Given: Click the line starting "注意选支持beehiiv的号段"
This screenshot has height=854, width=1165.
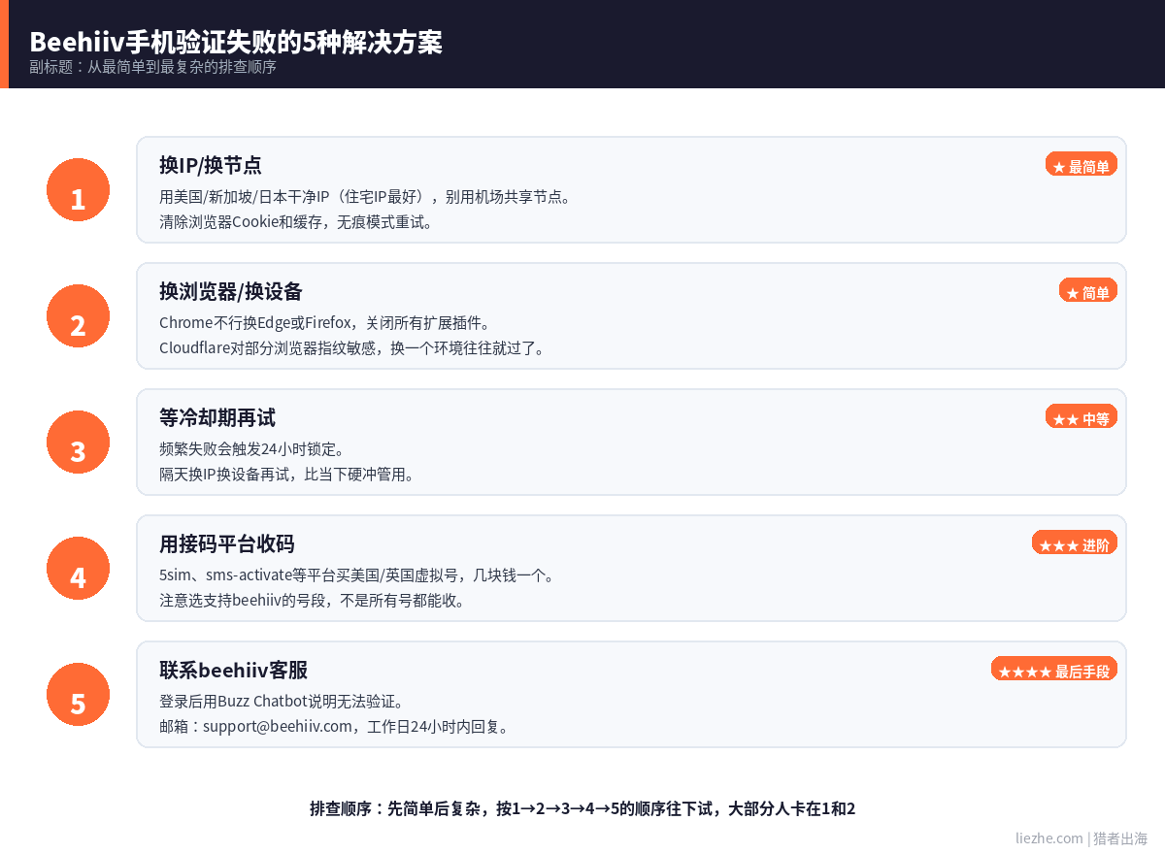Looking at the screenshot, I should 314,600.
